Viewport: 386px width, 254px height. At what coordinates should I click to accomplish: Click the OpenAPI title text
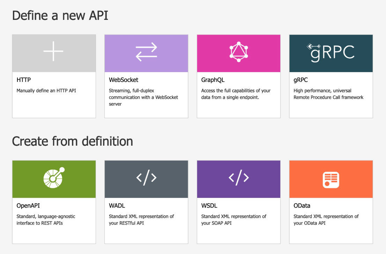(x=28, y=206)
